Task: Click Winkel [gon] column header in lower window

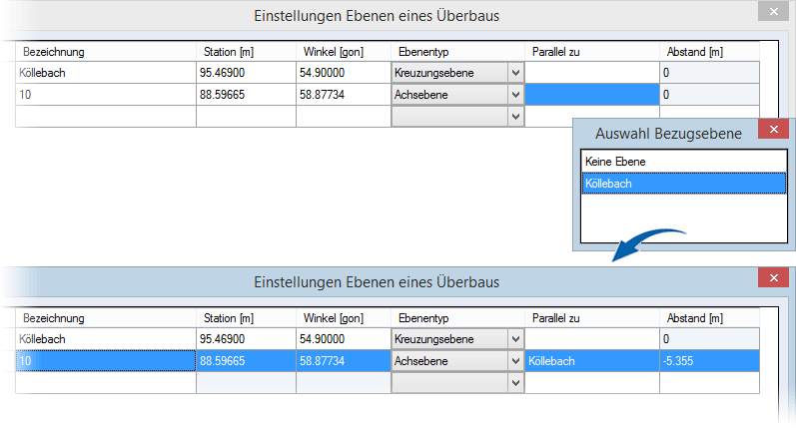Action: coord(344,318)
